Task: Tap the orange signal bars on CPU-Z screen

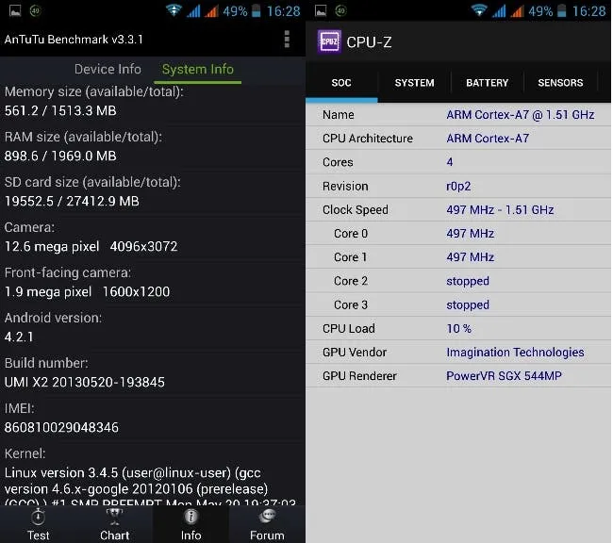Action: coord(517,11)
